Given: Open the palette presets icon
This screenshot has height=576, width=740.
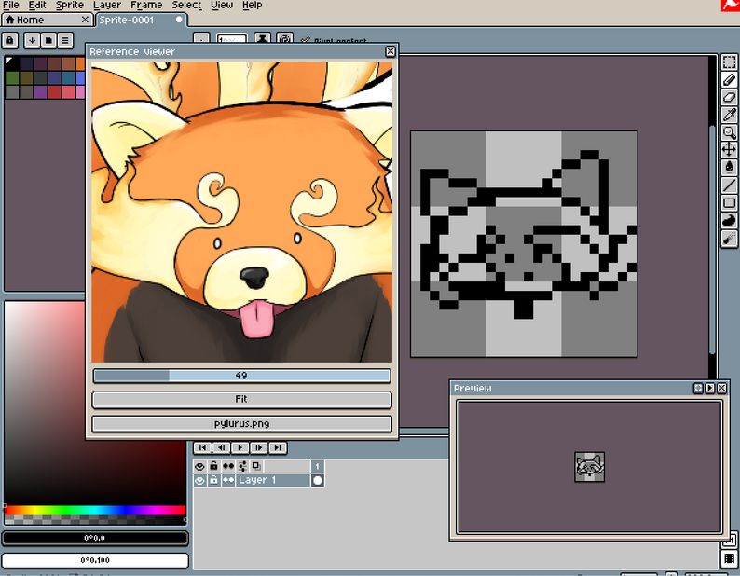Looking at the screenshot, I should [48, 41].
